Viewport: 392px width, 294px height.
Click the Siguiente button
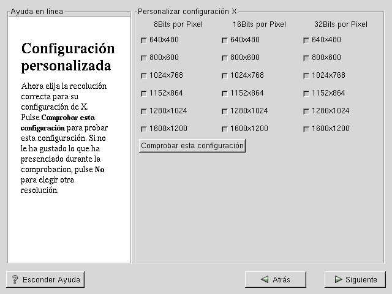[x=355, y=279]
